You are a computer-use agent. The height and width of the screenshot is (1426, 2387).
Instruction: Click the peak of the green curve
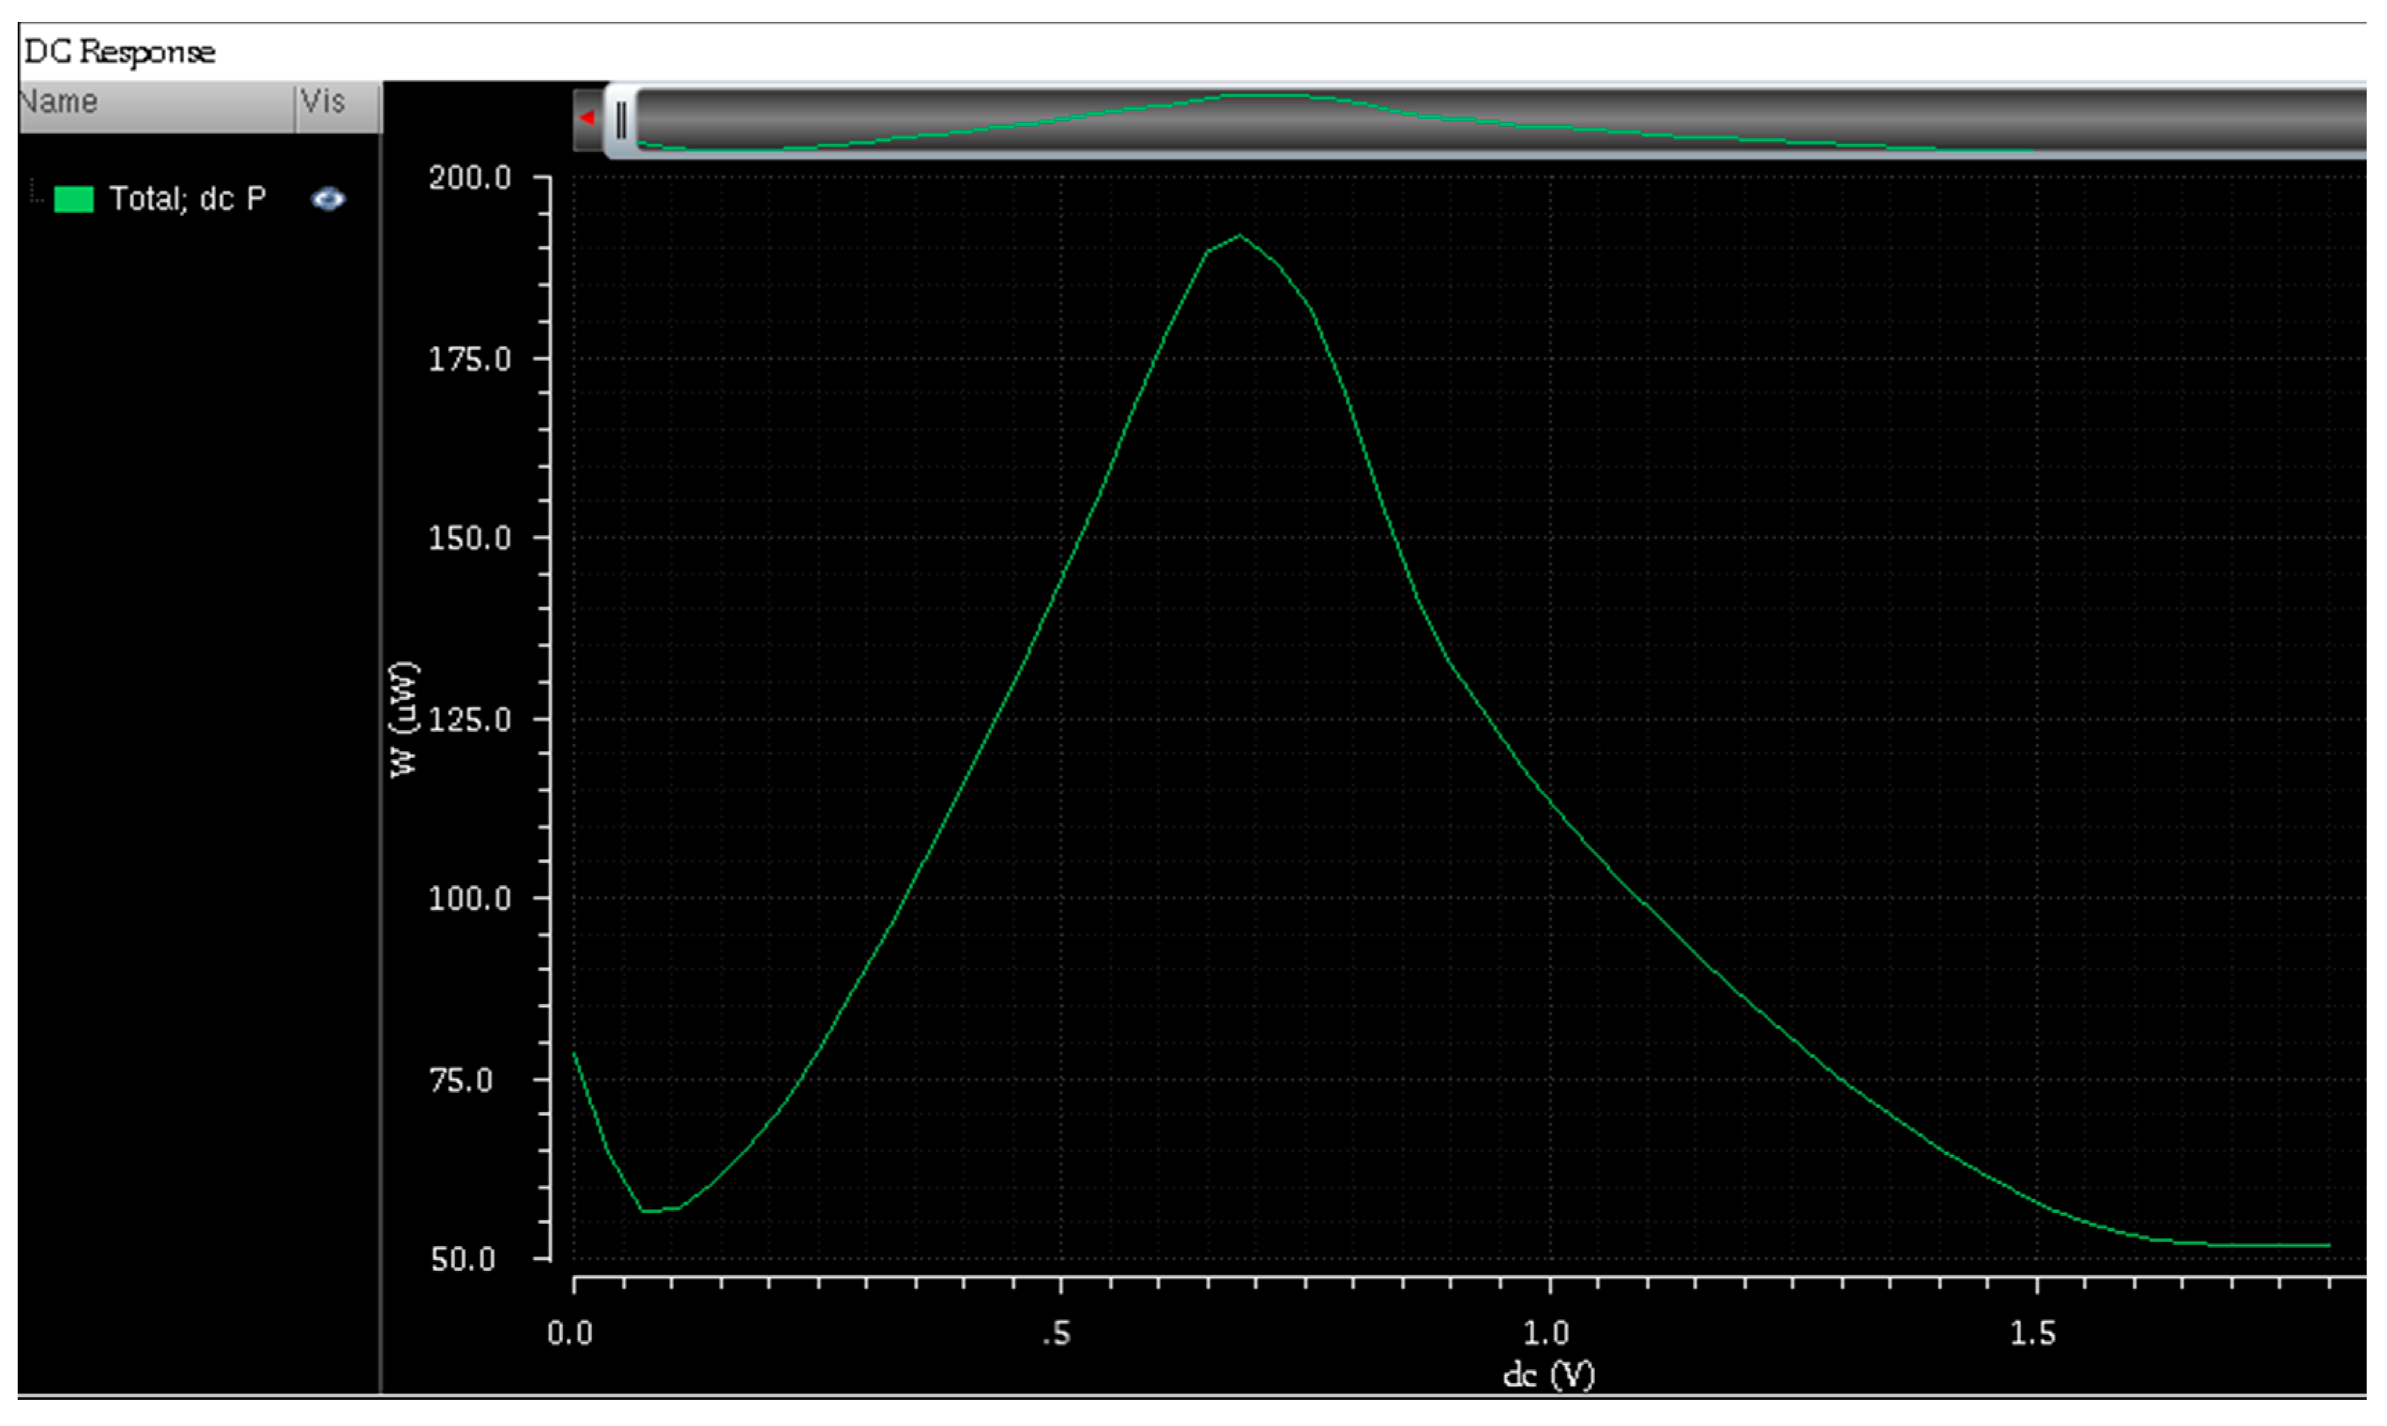click(x=1239, y=235)
